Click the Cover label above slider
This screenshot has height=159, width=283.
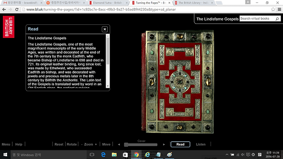141,141
